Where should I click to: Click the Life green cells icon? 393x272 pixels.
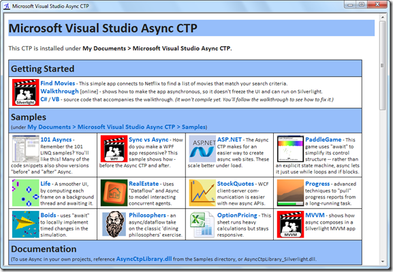click(26, 192)
